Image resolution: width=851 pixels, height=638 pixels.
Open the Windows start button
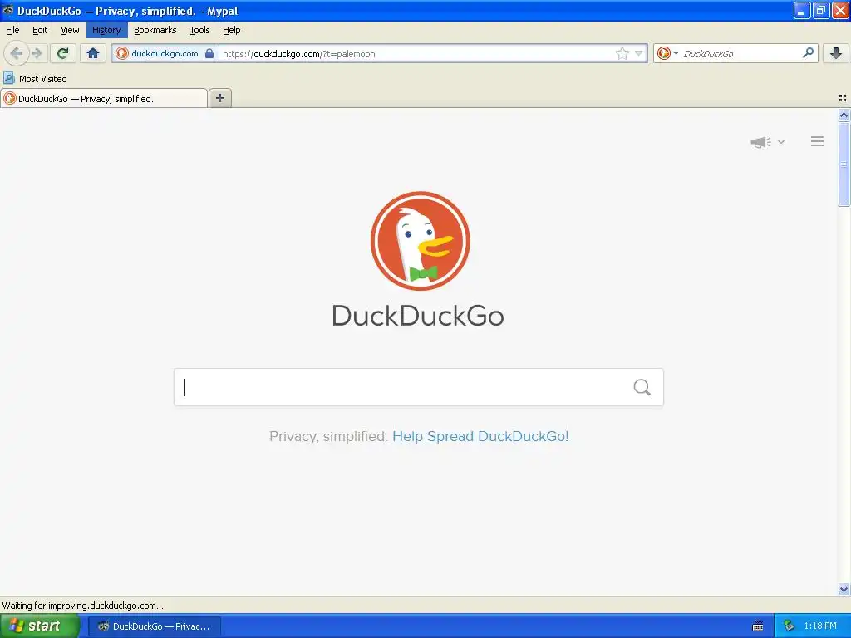pyautogui.click(x=40, y=626)
